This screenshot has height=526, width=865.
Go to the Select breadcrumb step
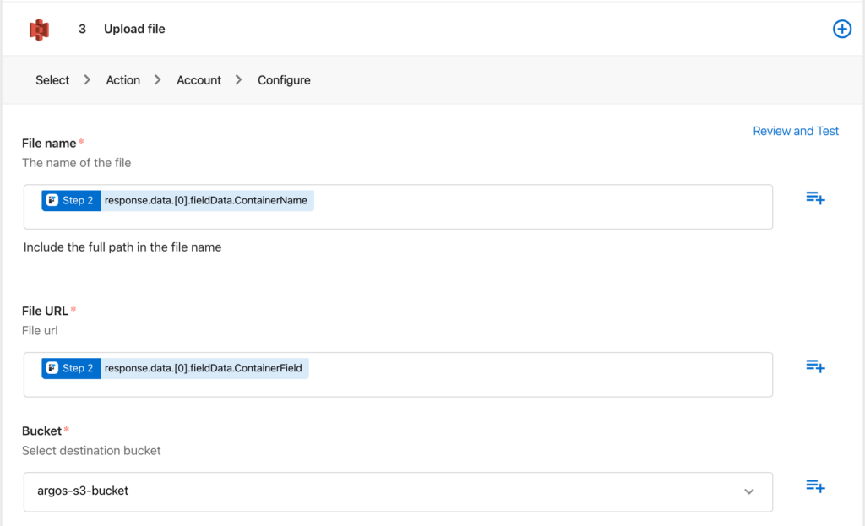tap(52, 80)
